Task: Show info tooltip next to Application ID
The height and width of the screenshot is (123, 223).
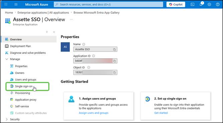Action: coord(93,56)
